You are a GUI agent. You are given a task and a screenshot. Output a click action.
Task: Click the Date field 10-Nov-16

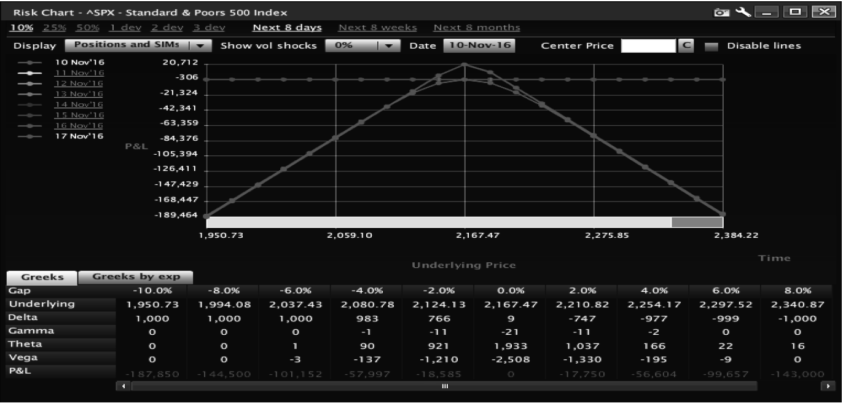click(x=479, y=45)
